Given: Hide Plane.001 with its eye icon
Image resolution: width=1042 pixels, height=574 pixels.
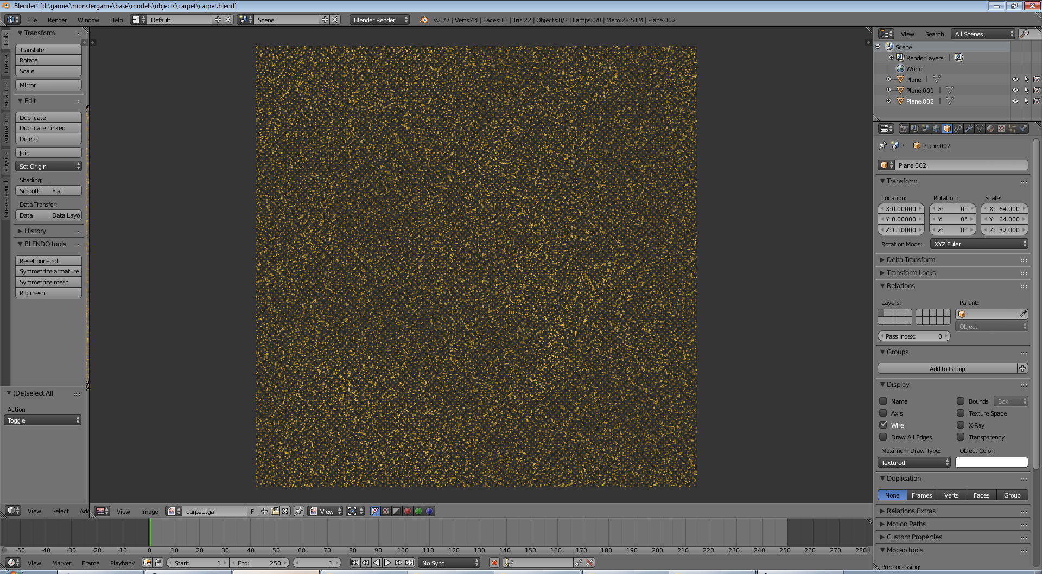Looking at the screenshot, I should pos(1015,90).
